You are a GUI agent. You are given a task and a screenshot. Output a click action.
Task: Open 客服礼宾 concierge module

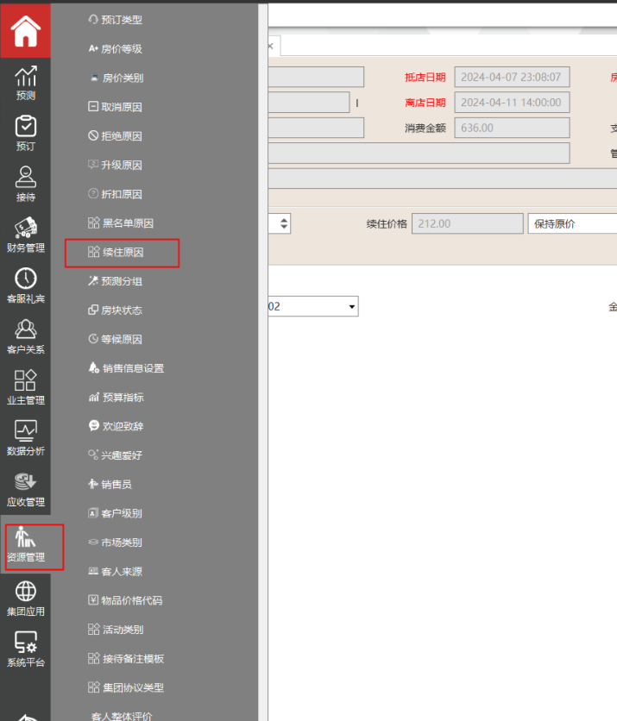tap(25, 285)
